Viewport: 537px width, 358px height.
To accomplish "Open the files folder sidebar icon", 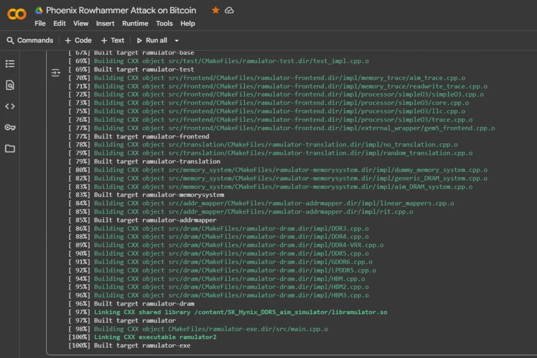I will pos(10,149).
